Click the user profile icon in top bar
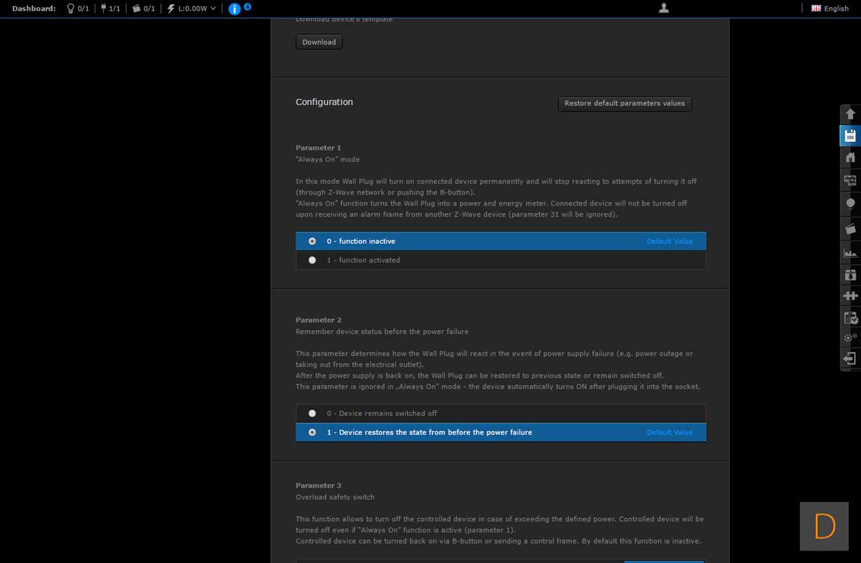This screenshot has width=861, height=563. click(x=664, y=8)
